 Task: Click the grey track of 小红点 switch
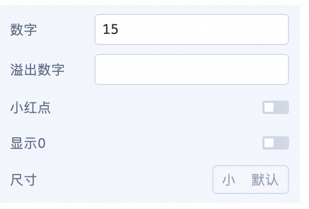[281, 107]
